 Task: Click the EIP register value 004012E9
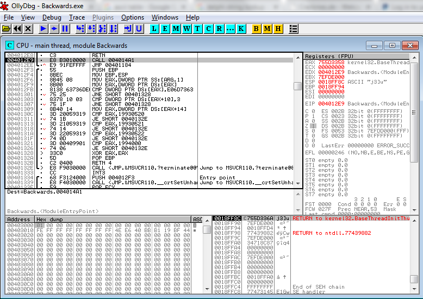[x=331, y=104]
